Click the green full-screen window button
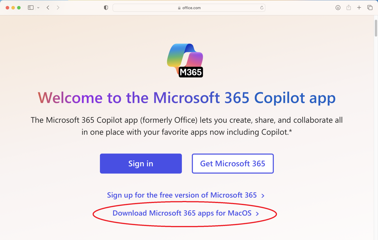 tap(19, 8)
